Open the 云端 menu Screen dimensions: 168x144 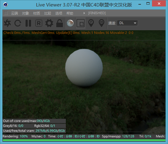click(x=14, y=13)
